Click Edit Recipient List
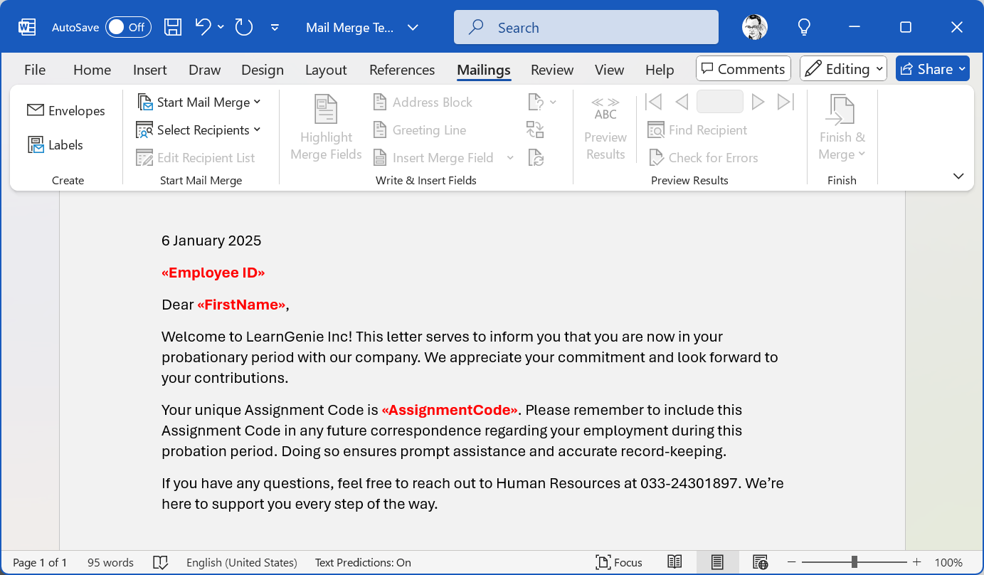The image size is (984, 575). point(196,157)
